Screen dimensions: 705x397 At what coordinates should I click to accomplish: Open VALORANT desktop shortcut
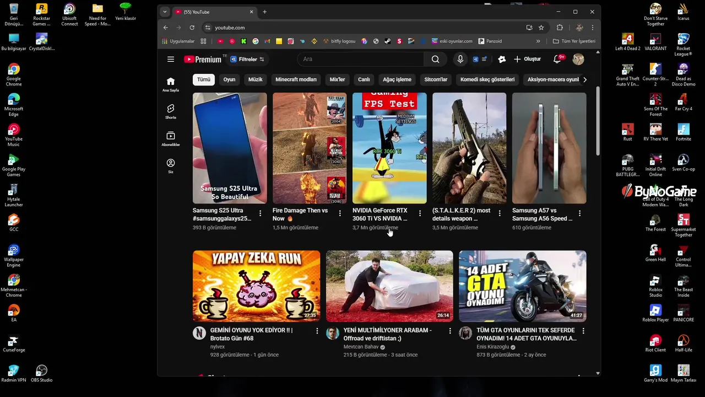[x=655, y=42]
